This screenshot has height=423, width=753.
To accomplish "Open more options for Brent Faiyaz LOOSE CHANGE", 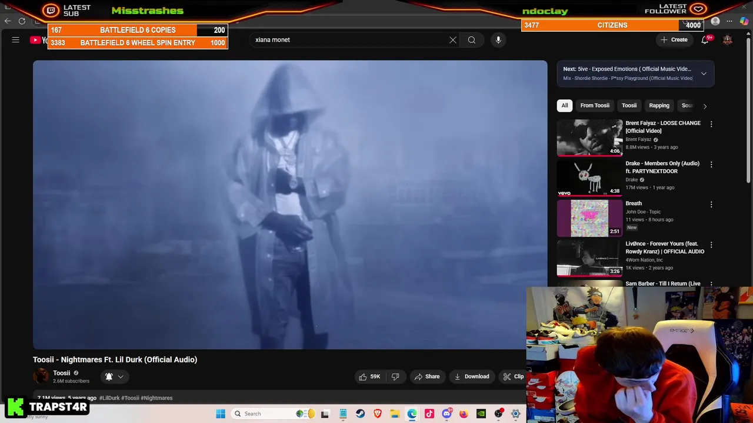I will pos(711,125).
